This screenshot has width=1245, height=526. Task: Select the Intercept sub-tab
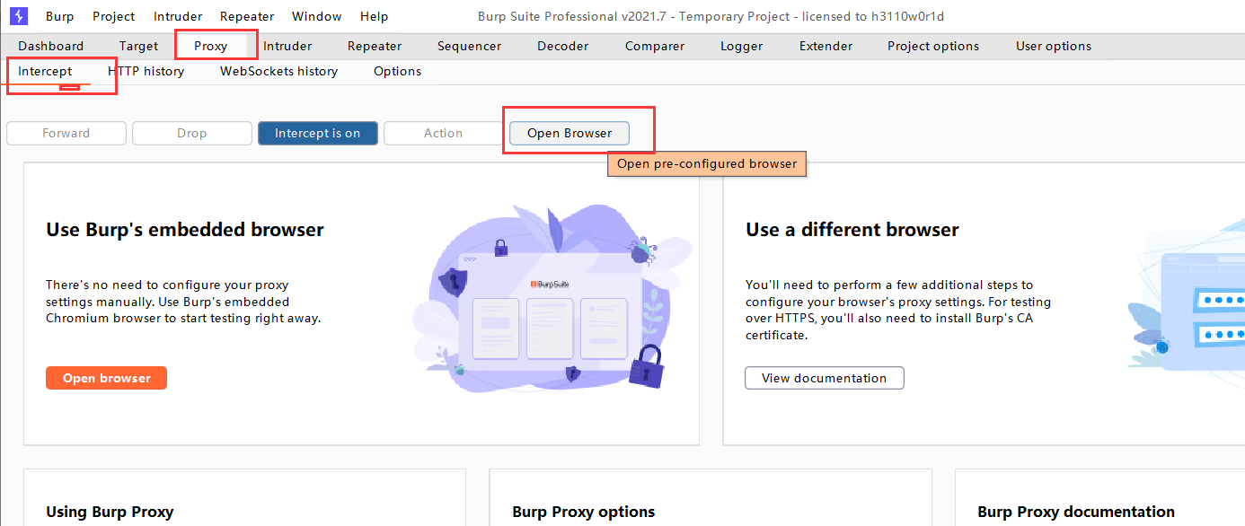[45, 71]
